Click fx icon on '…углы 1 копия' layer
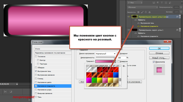The width and height of the screenshot is (183, 102). tap(177, 17)
